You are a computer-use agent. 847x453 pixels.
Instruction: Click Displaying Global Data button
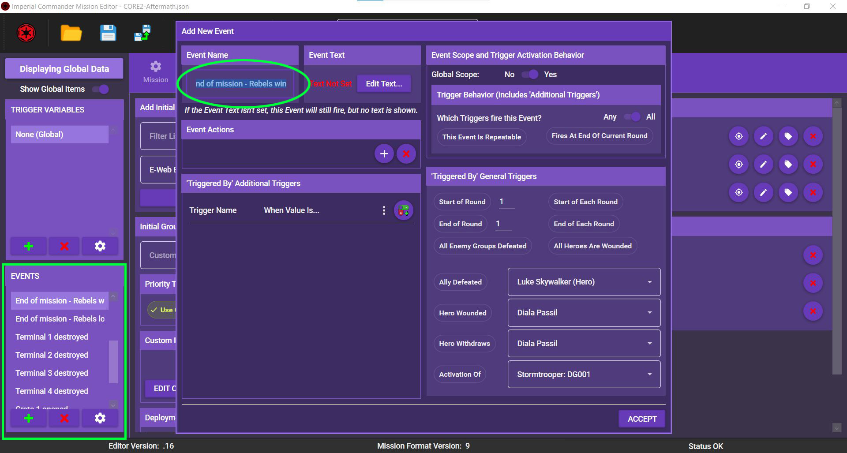[64, 69]
